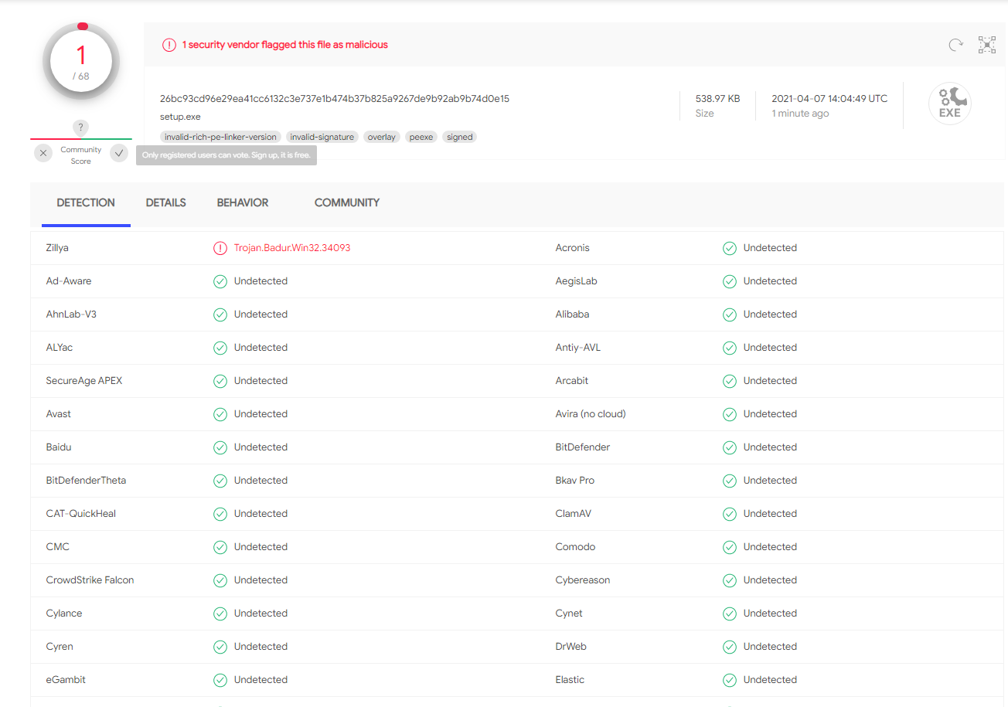The image size is (1008, 707).
Task: Open the similarity graph icon
Action: tap(987, 45)
